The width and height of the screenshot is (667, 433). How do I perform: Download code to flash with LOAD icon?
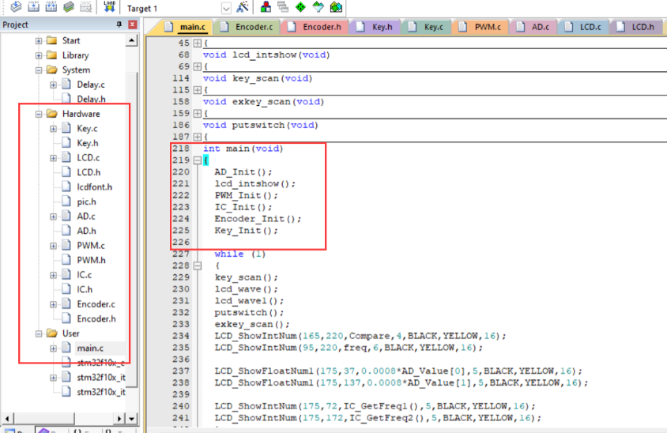pos(109,8)
